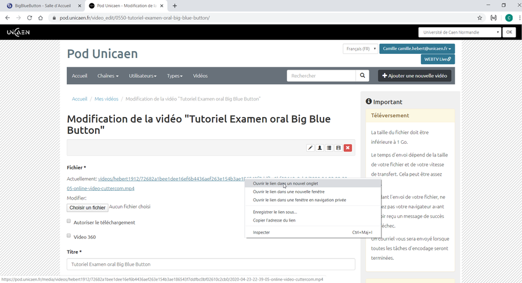
Task: Click the browser forward arrow
Action: (19, 18)
